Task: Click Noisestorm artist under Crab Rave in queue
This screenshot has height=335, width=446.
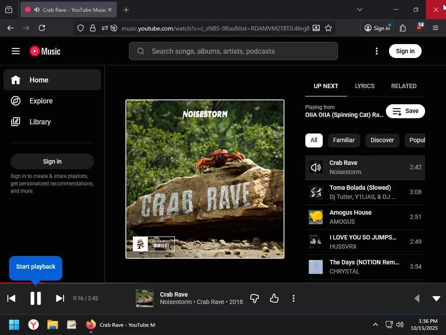Action: click(x=345, y=172)
